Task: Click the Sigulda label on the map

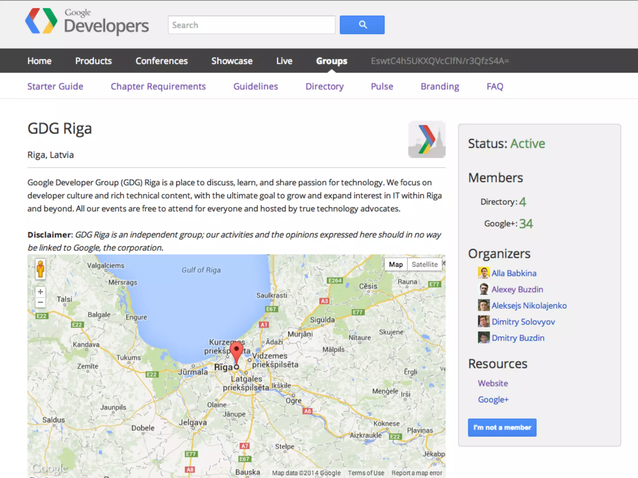Action: [322, 320]
